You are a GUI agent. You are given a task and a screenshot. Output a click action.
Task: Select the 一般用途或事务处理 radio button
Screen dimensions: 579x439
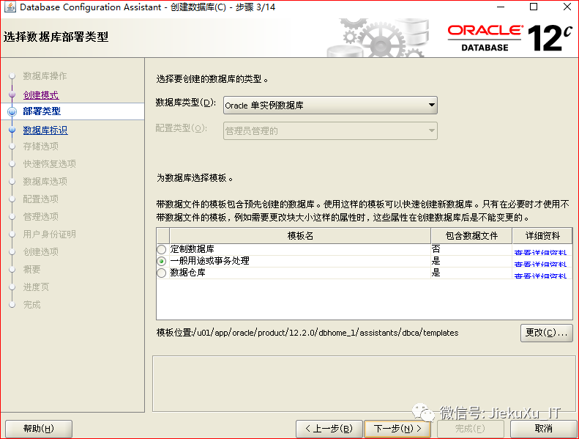pyautogui.click(x=161, y=261)
